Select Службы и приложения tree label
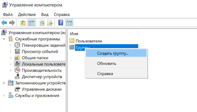 (x=37, y=96)
